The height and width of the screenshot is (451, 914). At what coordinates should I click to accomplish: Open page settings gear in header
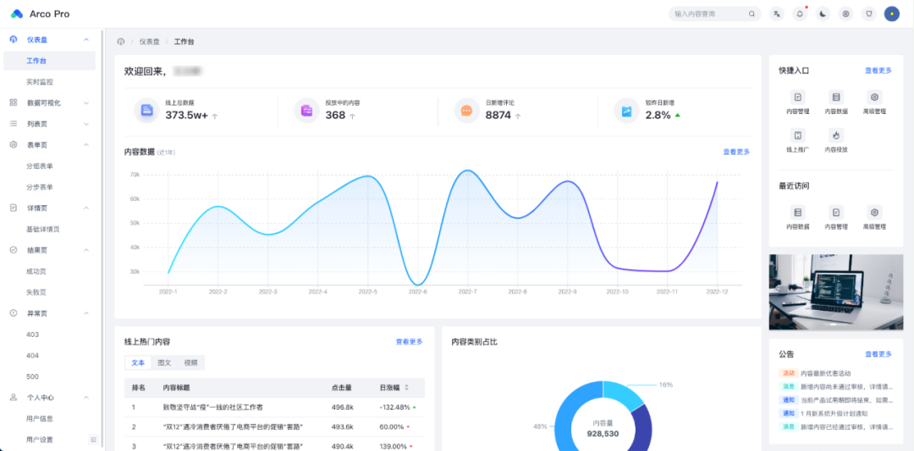point(845,14)
